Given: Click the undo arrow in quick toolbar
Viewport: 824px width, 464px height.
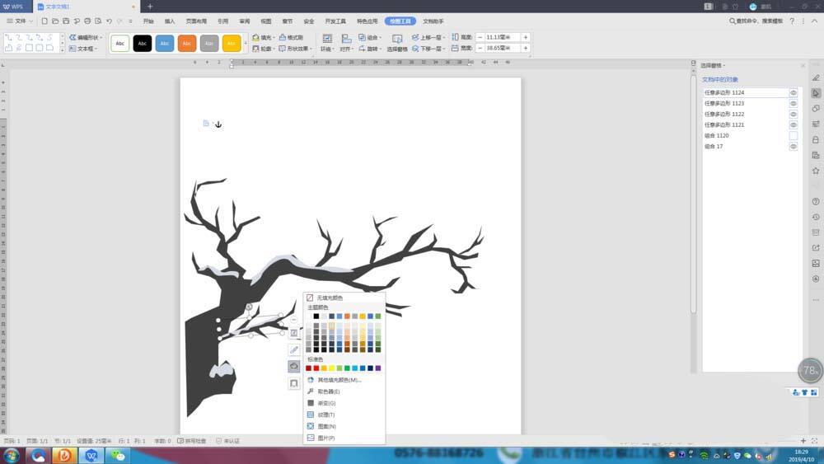Looking at the screenshot, I should (x=109, y=21).
